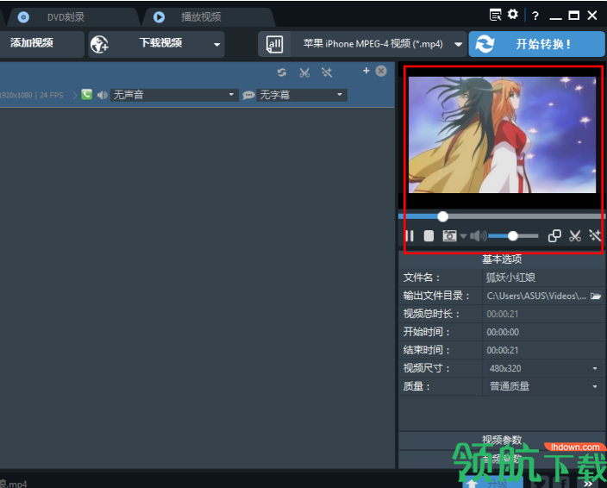Open the 质量 普通质量 dropdown
Screen dimensions: 607x488
543,386
